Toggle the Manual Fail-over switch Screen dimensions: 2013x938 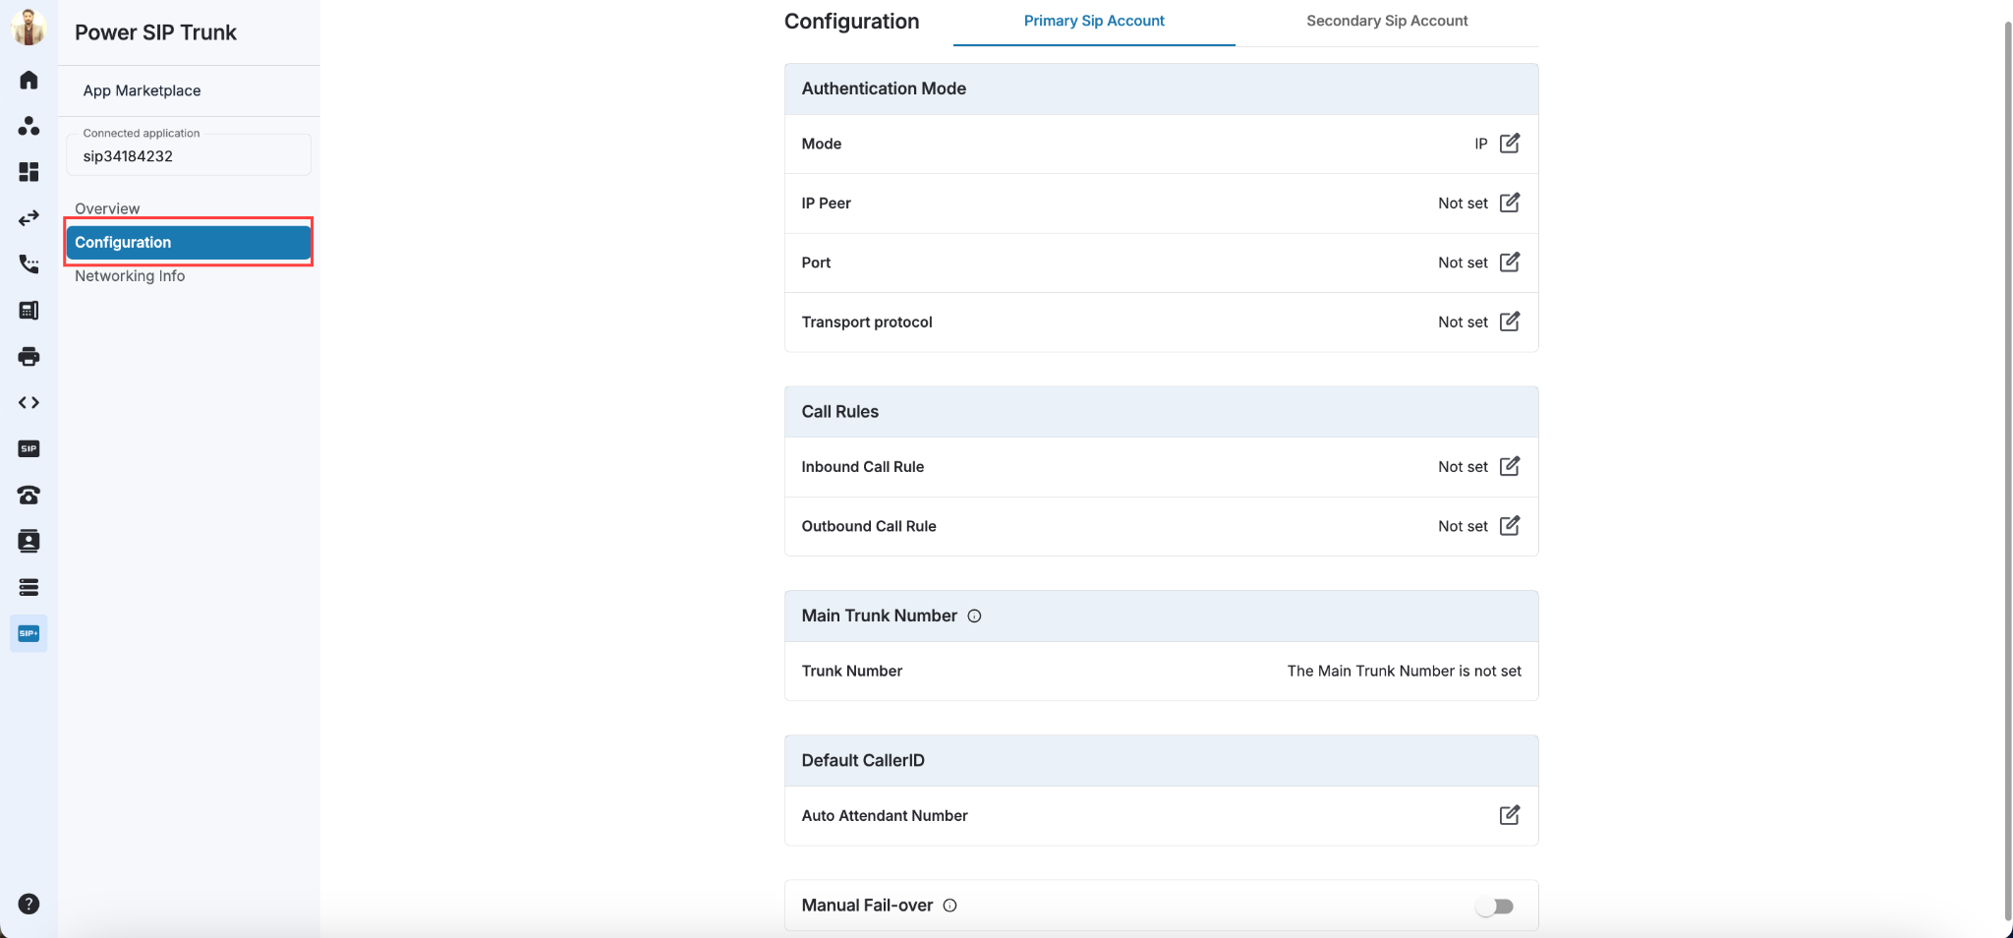coord(1494,907)
